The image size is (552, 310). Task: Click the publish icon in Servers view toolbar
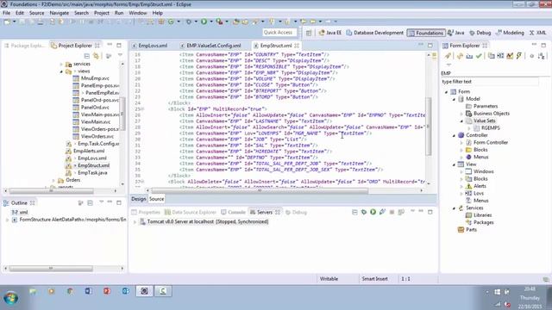click(x=401, y=212)
